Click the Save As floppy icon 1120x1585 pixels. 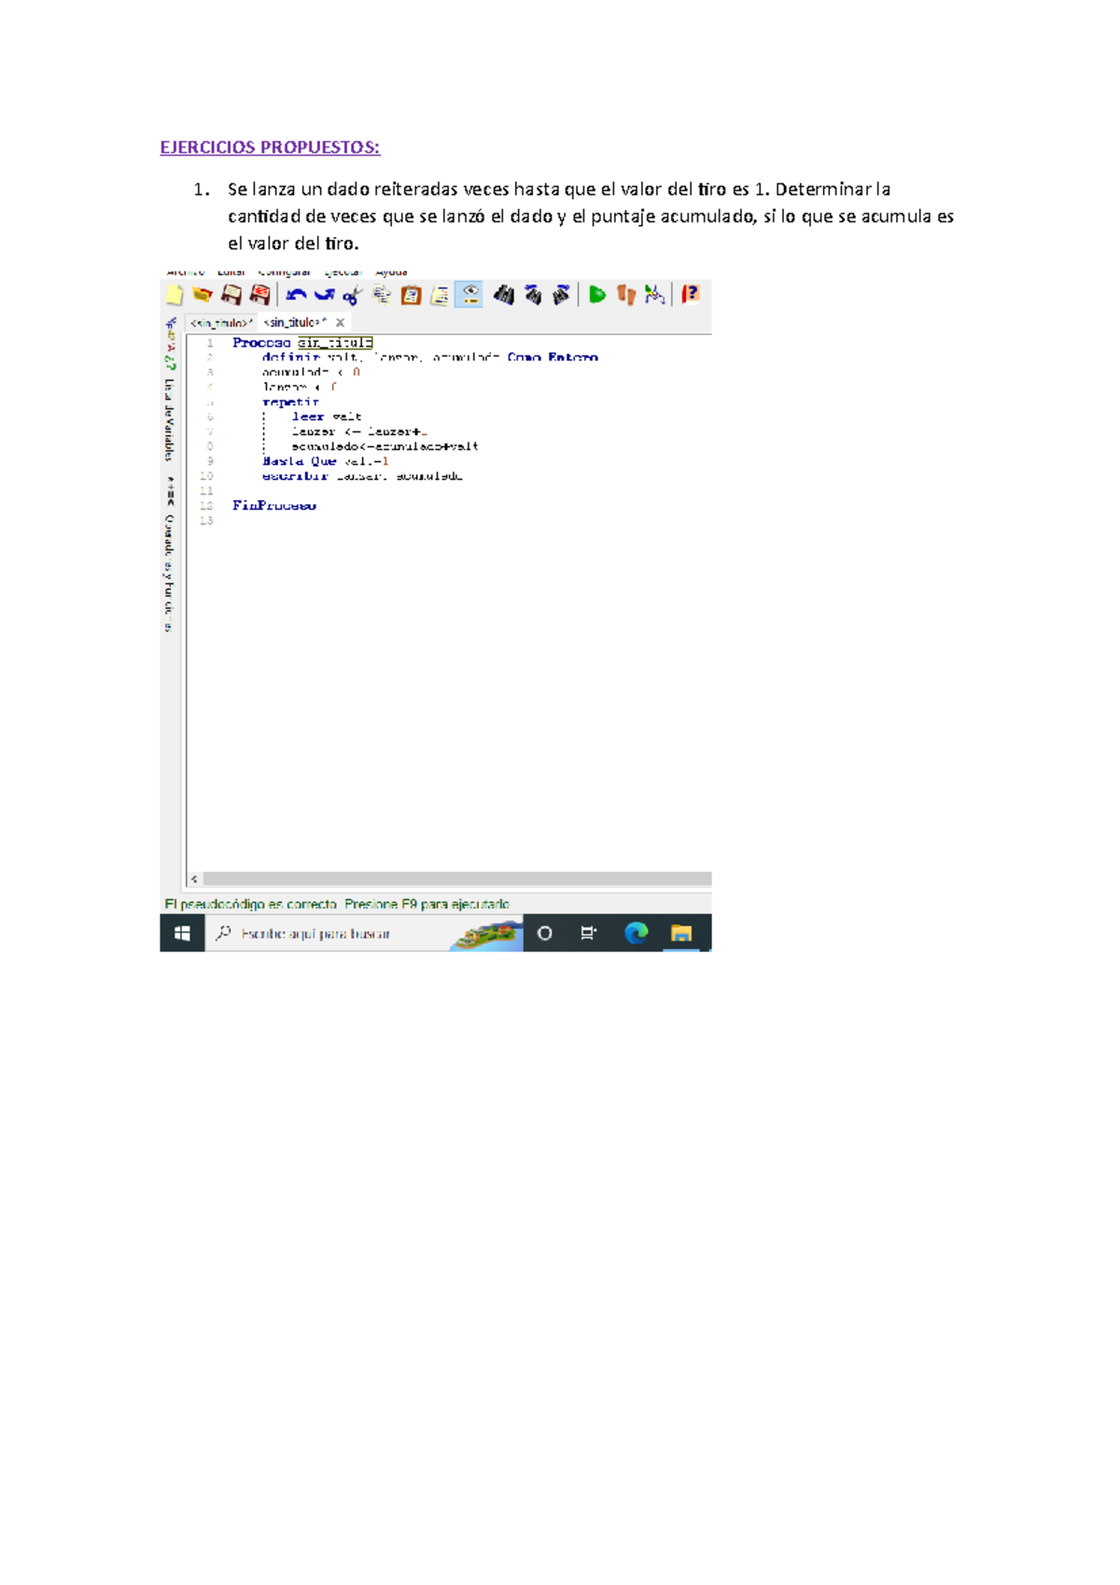(259, 296)
